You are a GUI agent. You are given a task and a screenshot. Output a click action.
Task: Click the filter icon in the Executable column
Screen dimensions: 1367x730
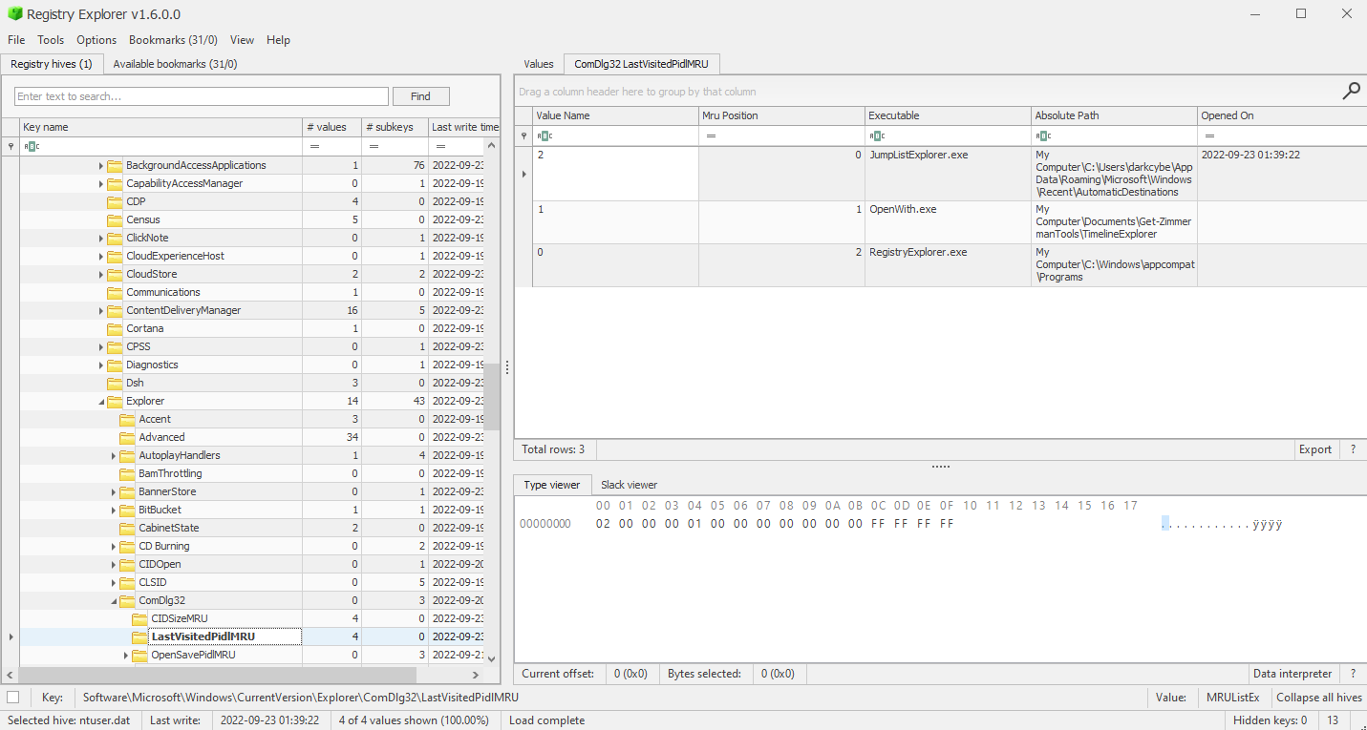pyautogui.click(x=877, y=136)
